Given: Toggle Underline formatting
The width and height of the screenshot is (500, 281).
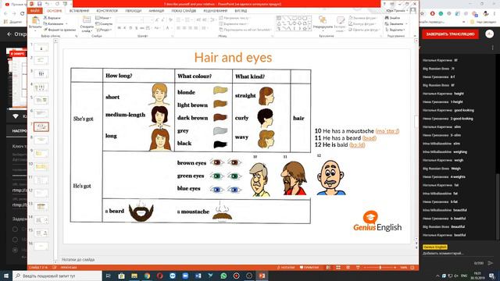Looking at the screenshot, I should click(x=130, y=28).
